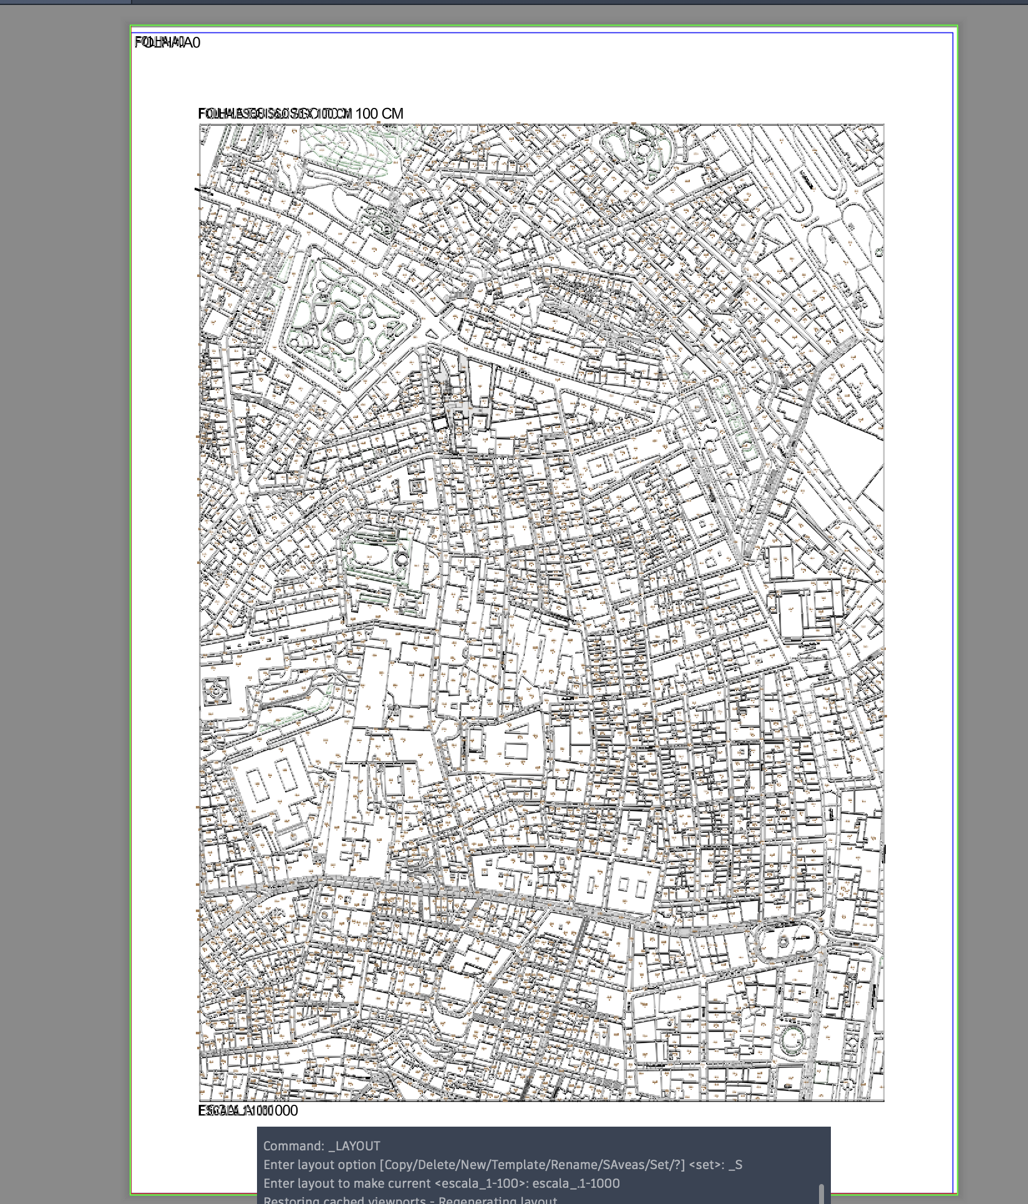1028x1204 pixels.
Task: Click the "Enter layout to make current" line
Action: pos(442,1183)
